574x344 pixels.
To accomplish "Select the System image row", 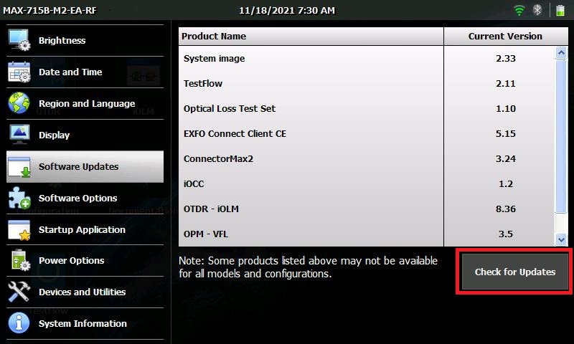I will 367,59.
